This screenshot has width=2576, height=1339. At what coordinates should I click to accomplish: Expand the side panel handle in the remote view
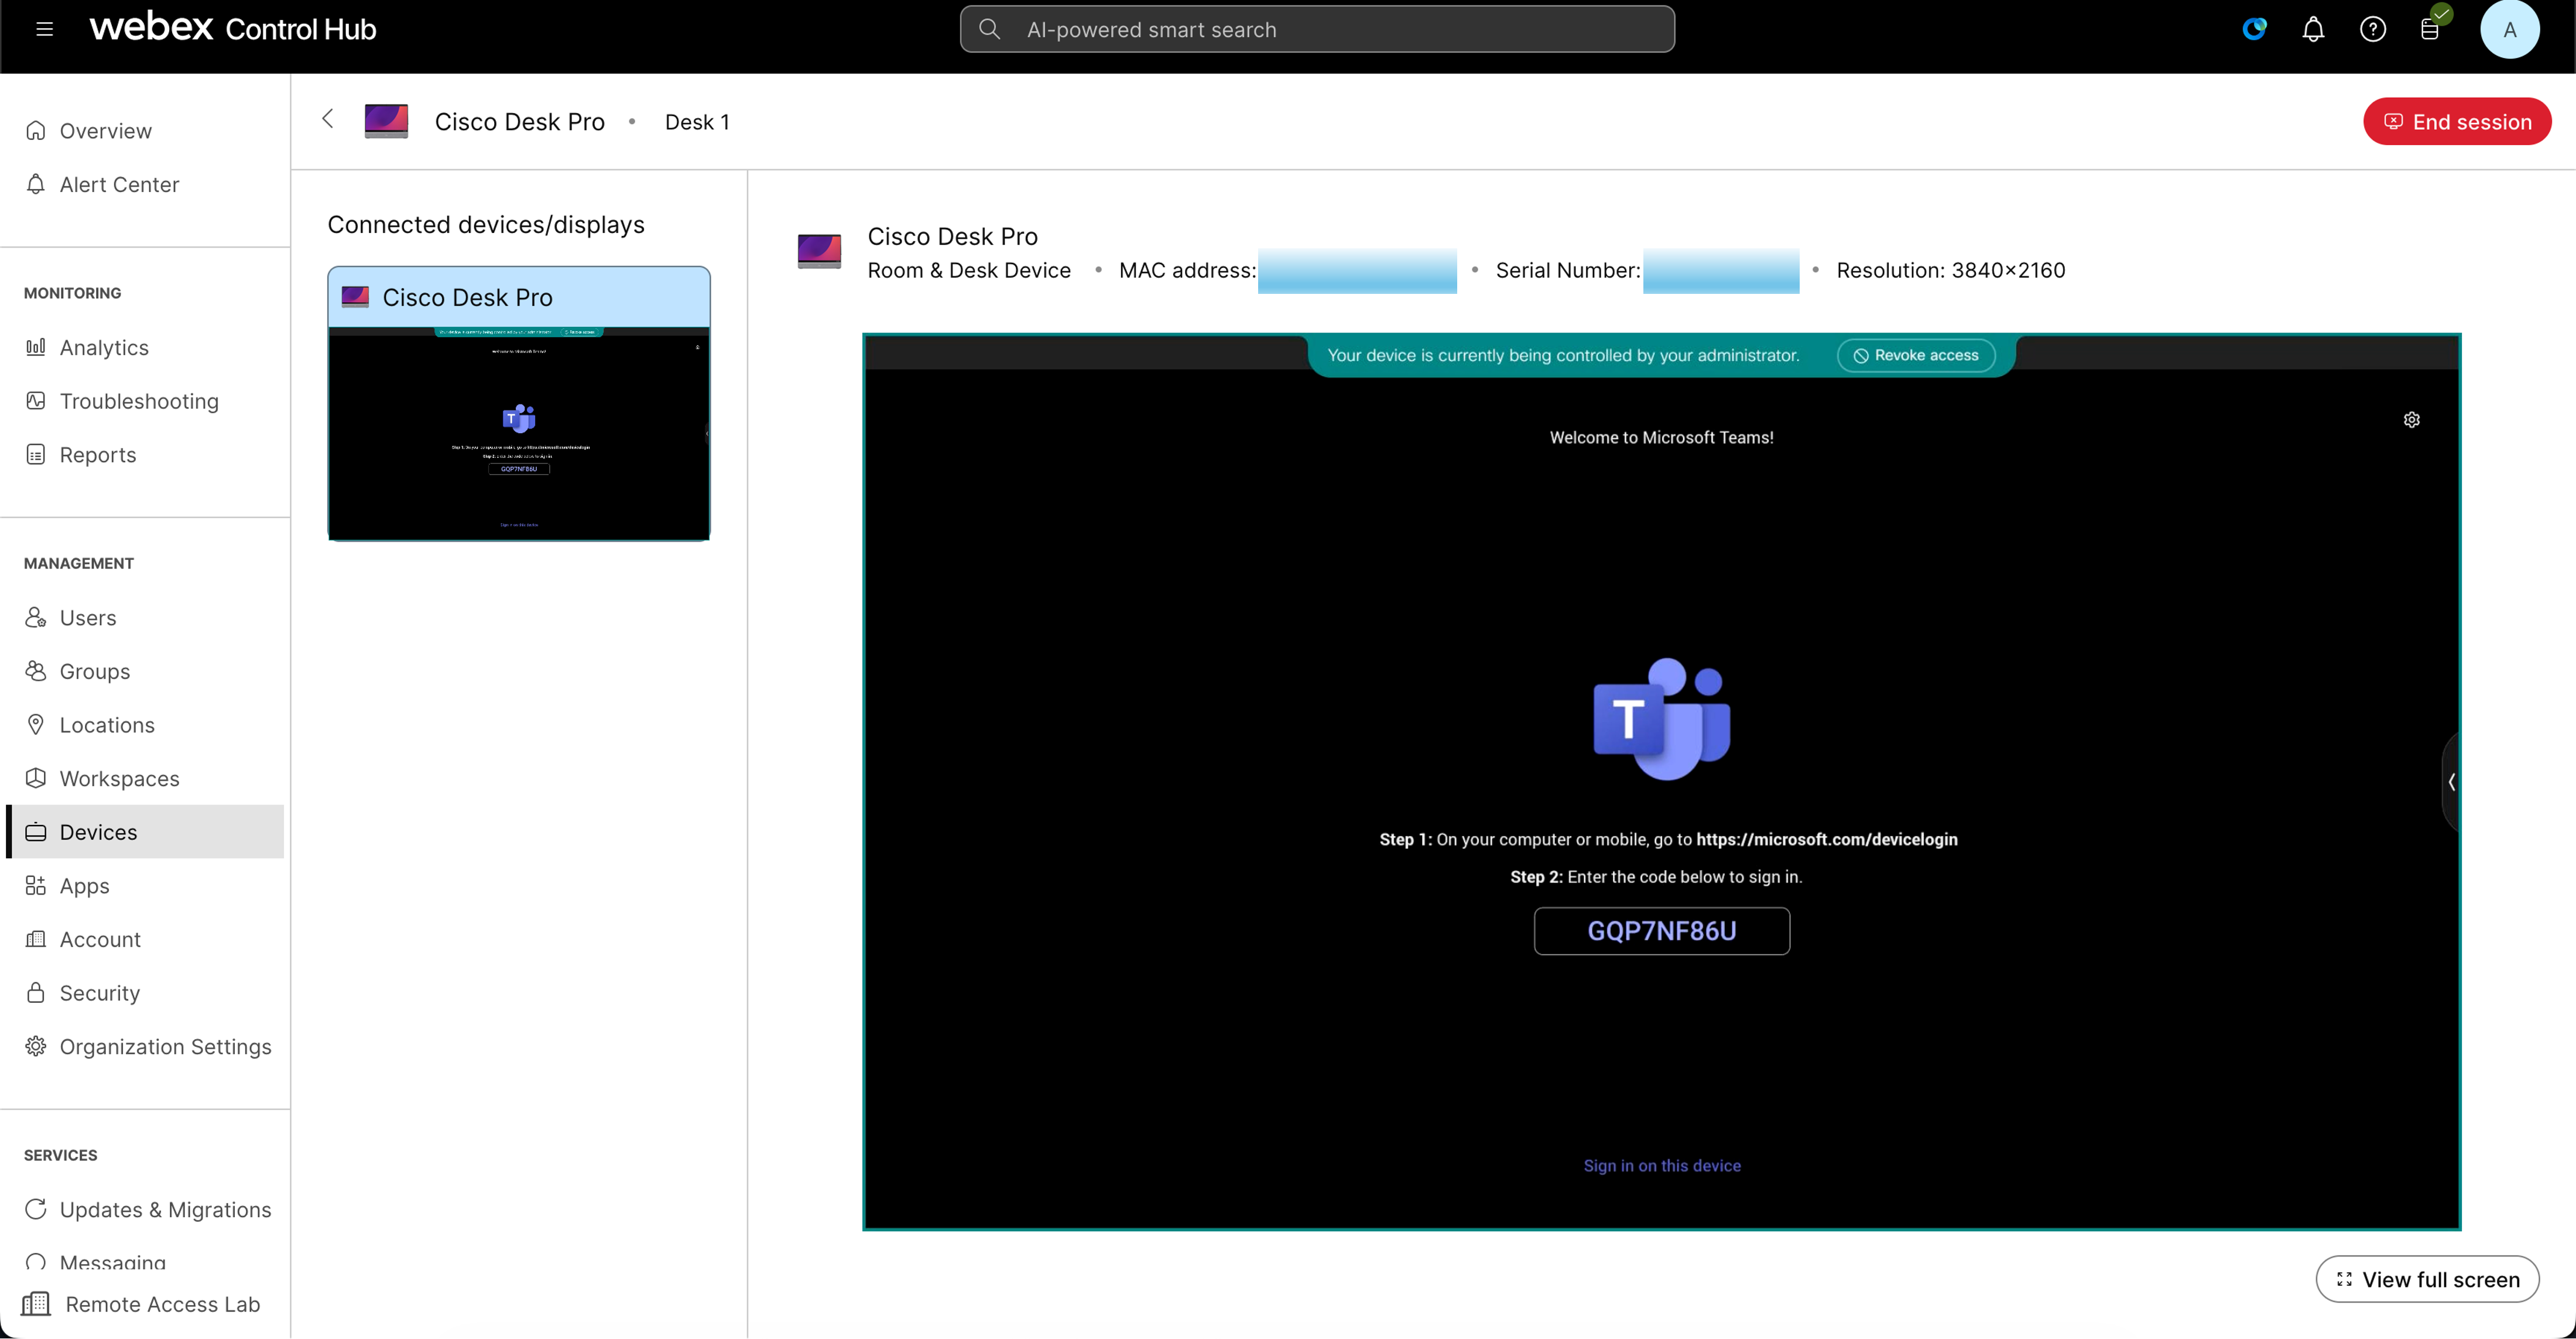click(2451, 782)
